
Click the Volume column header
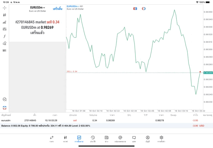click(x=93, y=115)
